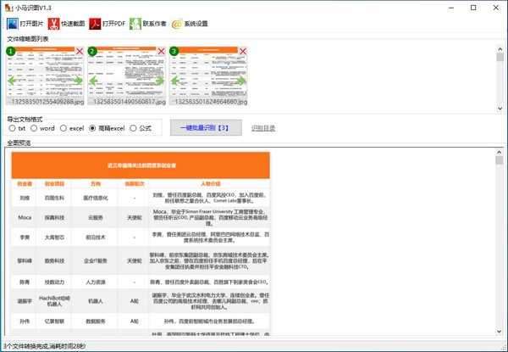Click the thumbnail list scrollbar thumb

click(500, 58)
